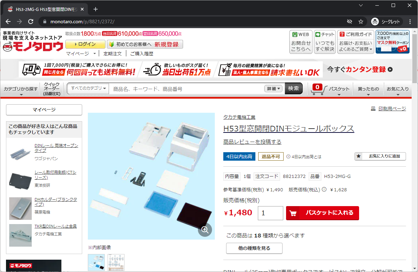Open レール取付用側板(CTシリーズ) link
Image resolution: width=418 pixels, height=272 pixels.
coord(55,175)
